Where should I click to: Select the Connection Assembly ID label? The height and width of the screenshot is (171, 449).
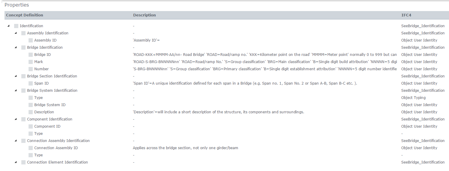(x=56, y=148)
